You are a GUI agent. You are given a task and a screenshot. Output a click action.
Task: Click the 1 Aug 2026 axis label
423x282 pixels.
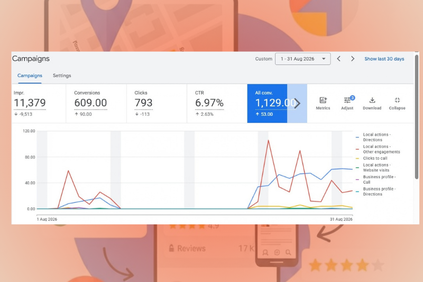click(47, 219)
